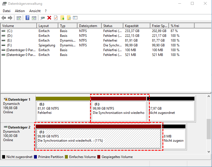The image size is (212, 167).
Task: Click the scroll up arrow of disk pane
Action: pyautogui.click(x=209, y=96)
